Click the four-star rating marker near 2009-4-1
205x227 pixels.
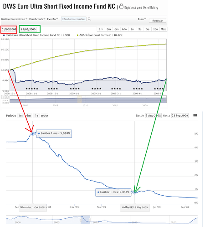(x=138, y=89)
